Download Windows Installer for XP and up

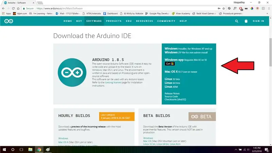click(188, 49)
